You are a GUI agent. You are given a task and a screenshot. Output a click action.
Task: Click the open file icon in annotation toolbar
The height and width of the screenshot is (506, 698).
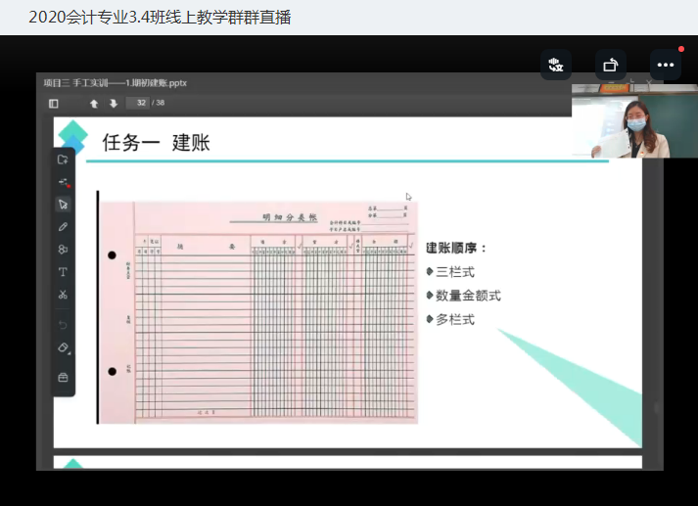click(x=63, y=160)
